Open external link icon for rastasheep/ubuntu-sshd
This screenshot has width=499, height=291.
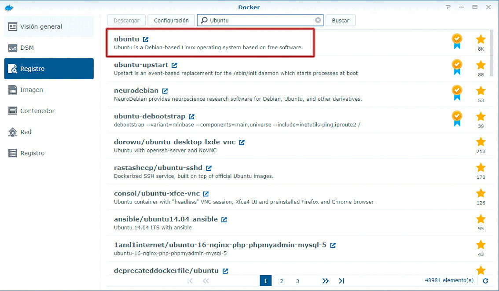coord(209,168)
